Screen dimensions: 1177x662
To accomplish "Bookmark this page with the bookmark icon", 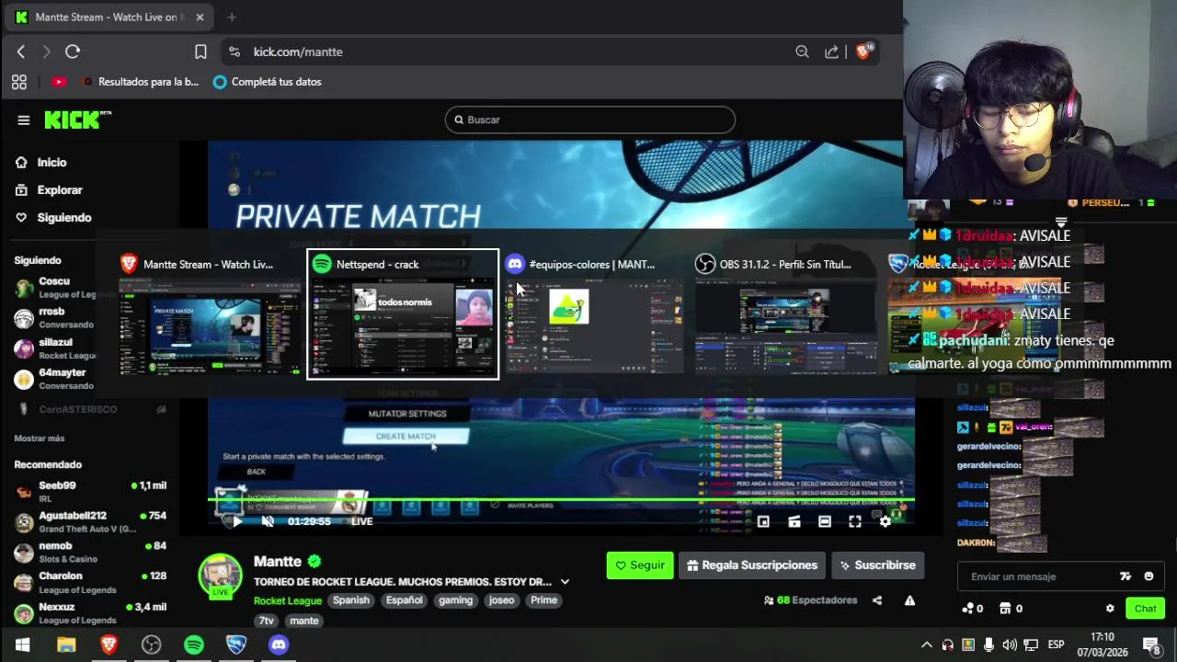I will tap(200, 51).
